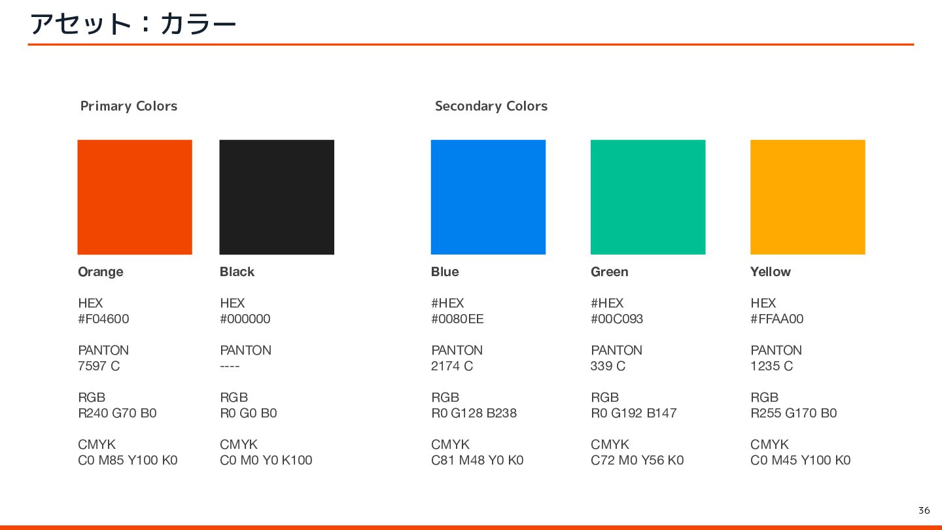Image resolution: width=942 pixels, height=530 pixels.
Task: Select RGB value R240 G70 B0
Action: 118,413
